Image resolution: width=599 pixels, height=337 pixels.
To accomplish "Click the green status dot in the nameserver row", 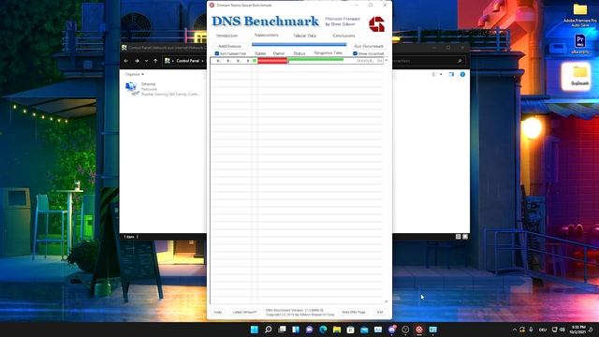I will (255, 61).
